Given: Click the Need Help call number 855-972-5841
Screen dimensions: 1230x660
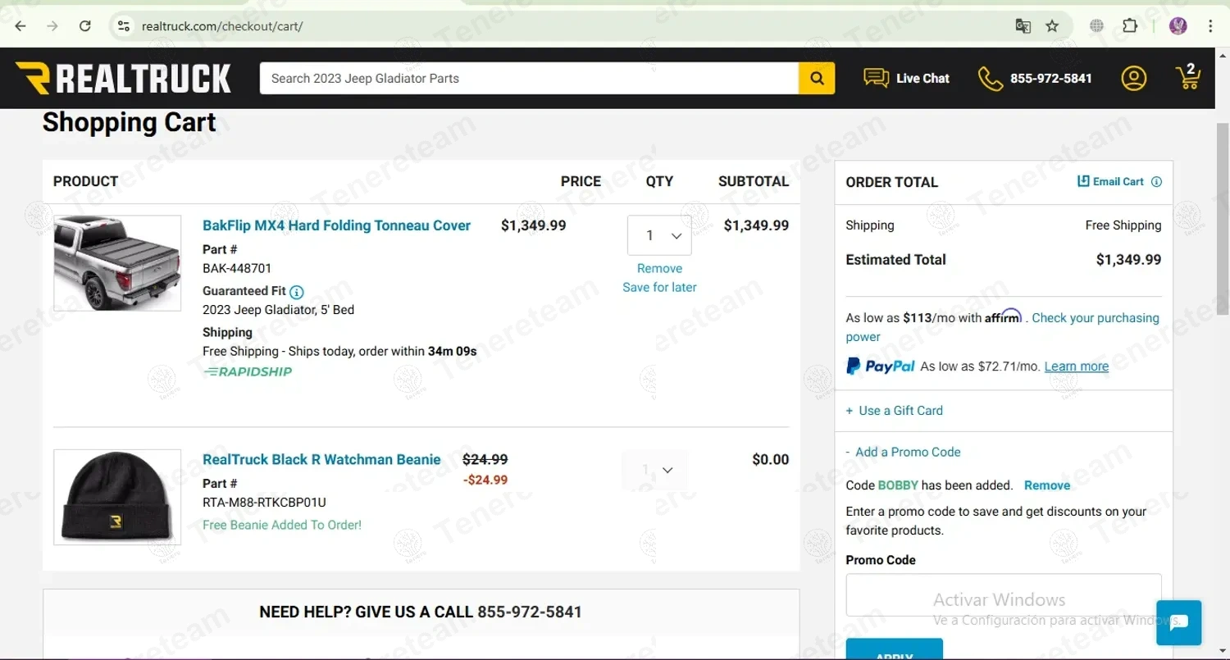Looking at the screenshot, I should coord(529,612).
